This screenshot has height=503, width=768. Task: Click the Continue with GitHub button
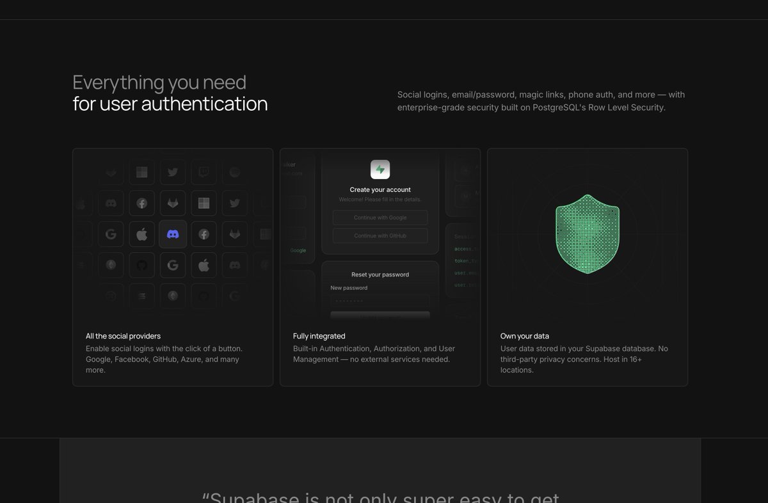click(x=380, y=236)
